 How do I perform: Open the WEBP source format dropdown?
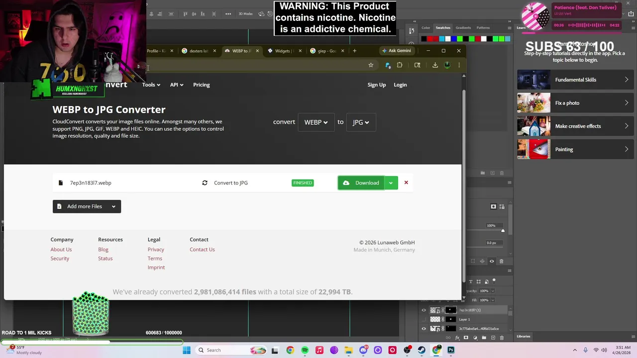tap(316, 122)
